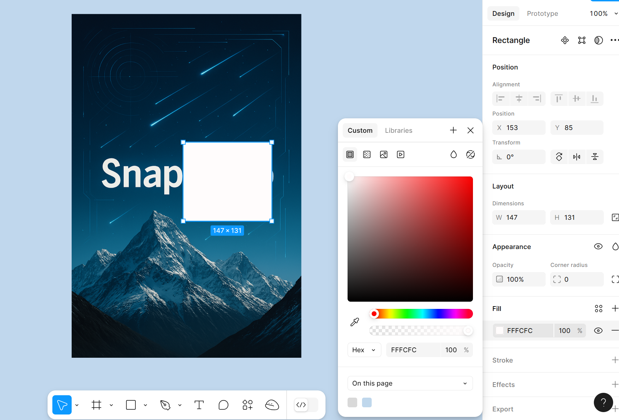This screenshot has width=619, height=420.
Task: Flip vertical icon
Action: point(595,157)
